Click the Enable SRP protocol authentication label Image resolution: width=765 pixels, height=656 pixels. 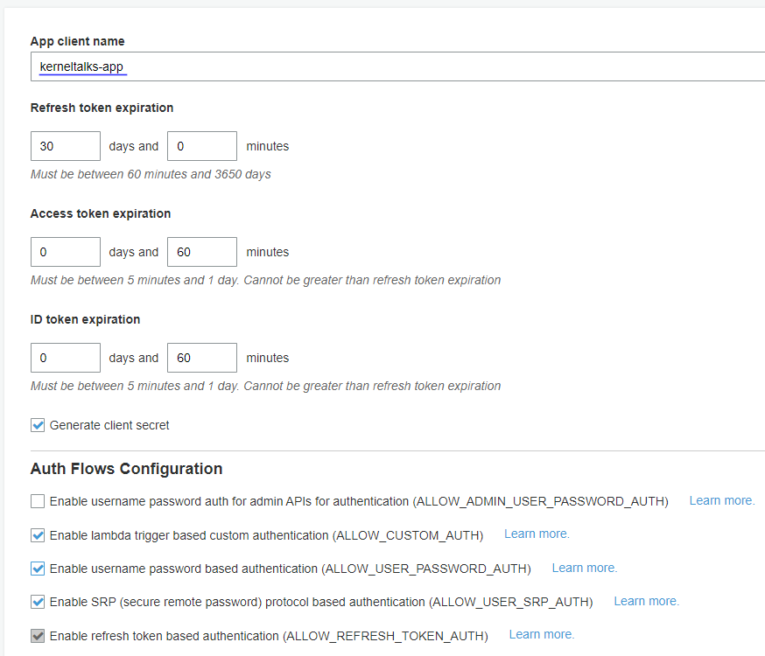(x=321, y=603)
